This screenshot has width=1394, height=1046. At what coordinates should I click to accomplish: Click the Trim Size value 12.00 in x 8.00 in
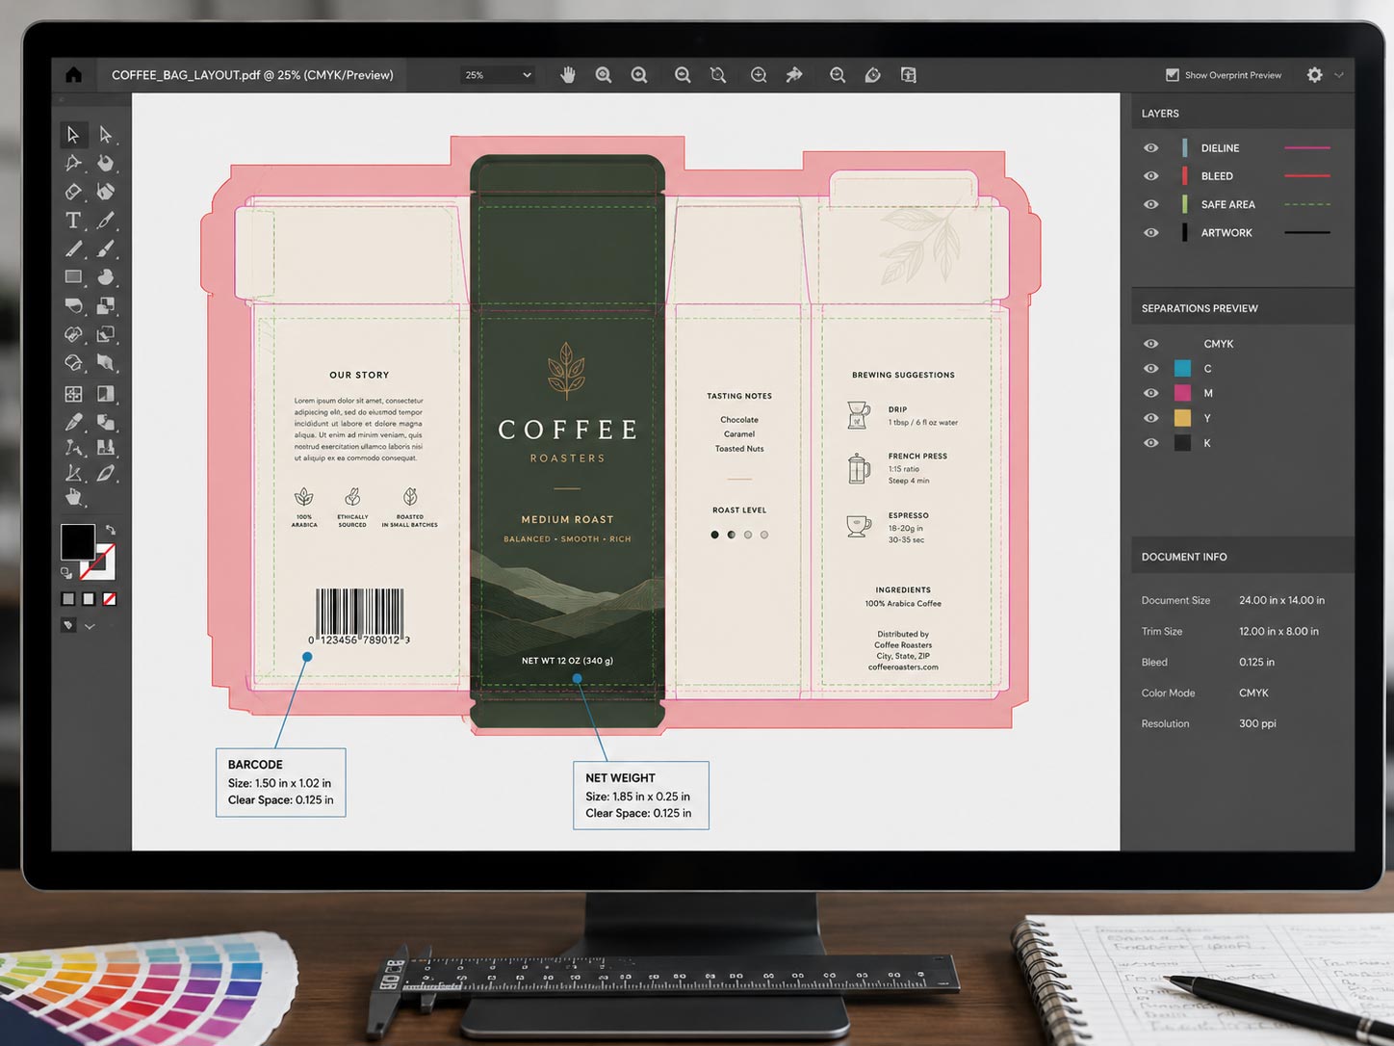click(x=1278, y=632)
